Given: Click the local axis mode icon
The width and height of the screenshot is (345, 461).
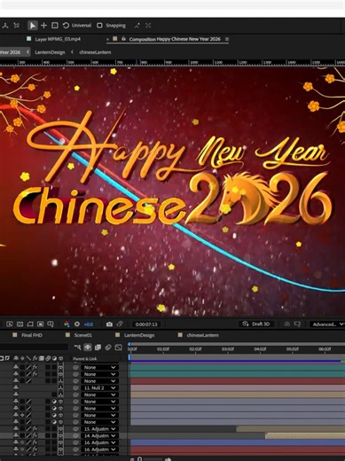Looking at the screenshot, I should coord(5,26).
